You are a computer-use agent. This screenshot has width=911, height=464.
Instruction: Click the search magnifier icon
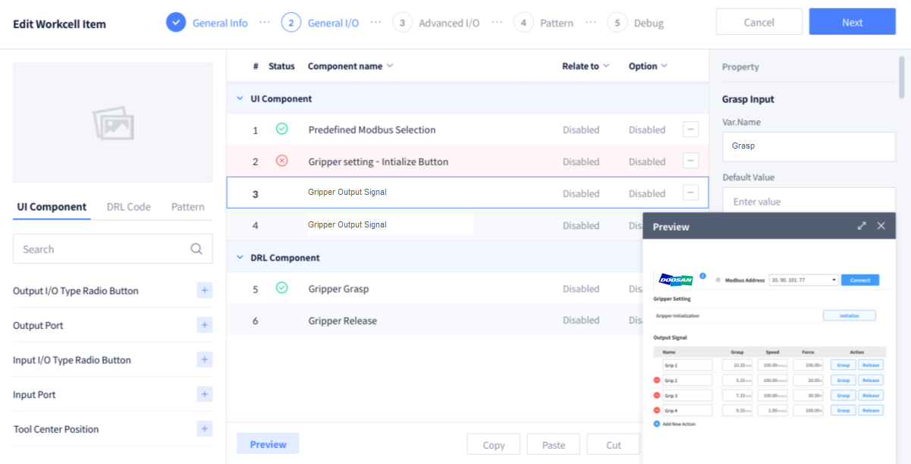pos(196,249)
